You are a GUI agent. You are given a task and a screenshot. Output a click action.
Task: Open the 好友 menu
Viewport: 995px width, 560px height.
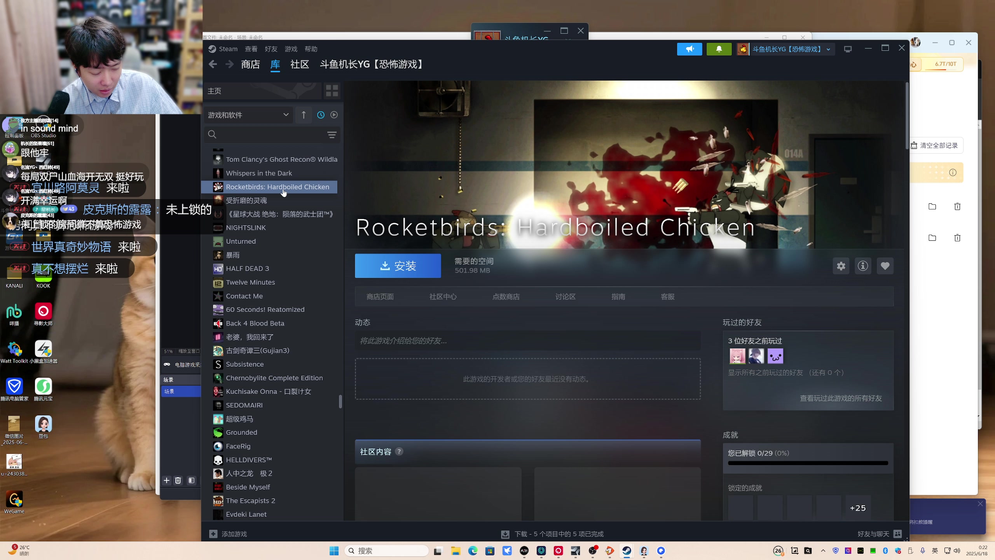coord(271,49)
